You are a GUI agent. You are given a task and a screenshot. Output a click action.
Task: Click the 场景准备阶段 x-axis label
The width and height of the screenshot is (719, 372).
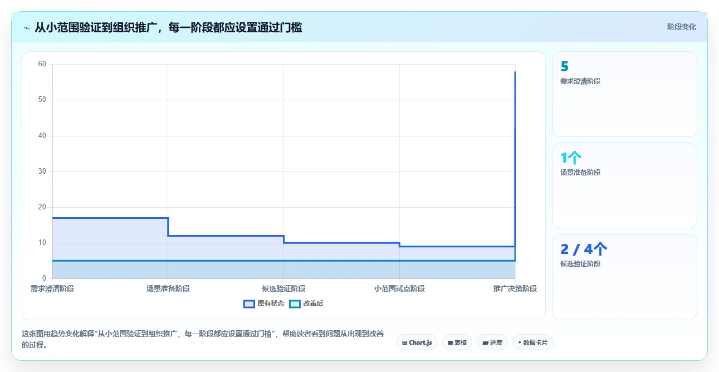click(x=168, y=288)
